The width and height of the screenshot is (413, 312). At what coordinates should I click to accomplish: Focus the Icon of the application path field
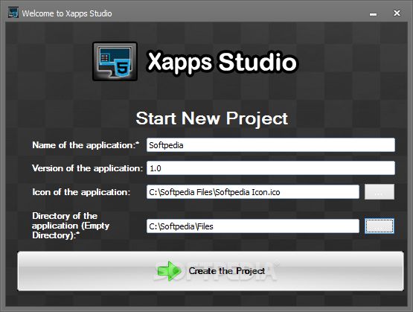253,192
